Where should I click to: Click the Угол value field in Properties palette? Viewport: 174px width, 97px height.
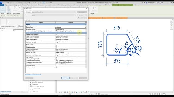[x=18, y=30]
